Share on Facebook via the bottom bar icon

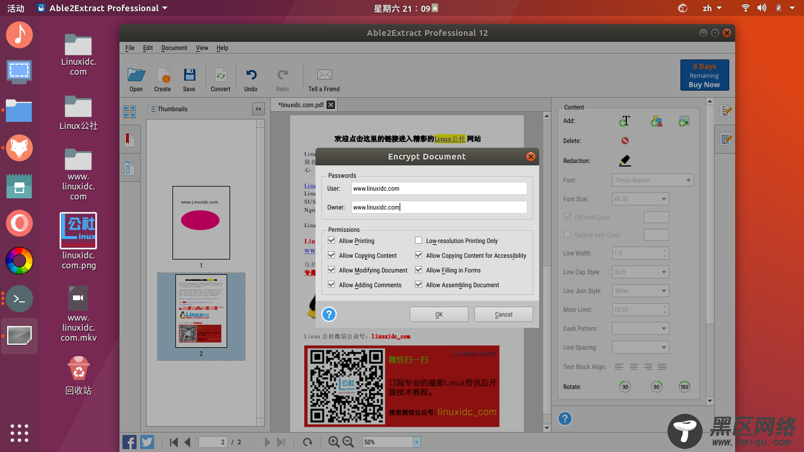pyautogui.click(x=129, y=442)
